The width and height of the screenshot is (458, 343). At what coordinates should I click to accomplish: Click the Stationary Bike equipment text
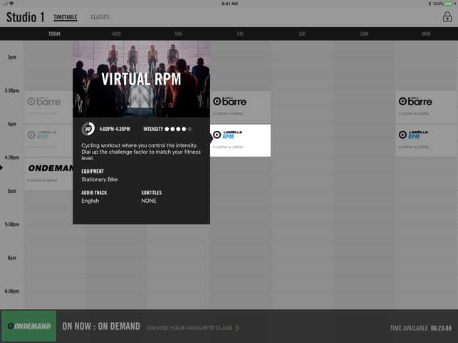coord(100,179)
